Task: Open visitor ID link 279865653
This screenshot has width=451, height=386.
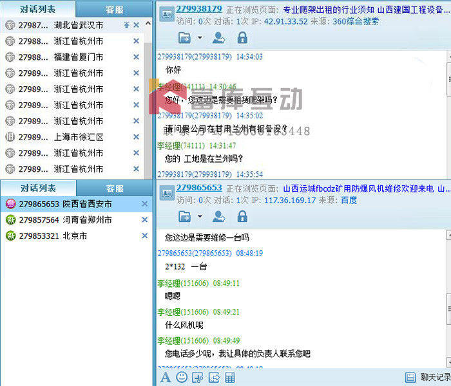Action: click(x=199, y=188)
